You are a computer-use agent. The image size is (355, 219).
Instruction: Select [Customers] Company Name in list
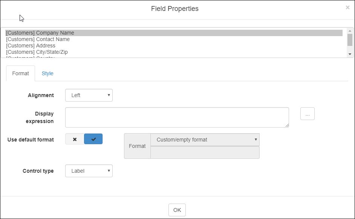40,33
